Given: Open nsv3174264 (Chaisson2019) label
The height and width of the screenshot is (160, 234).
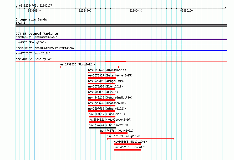Looking at the screenshot, I should 108,125.
